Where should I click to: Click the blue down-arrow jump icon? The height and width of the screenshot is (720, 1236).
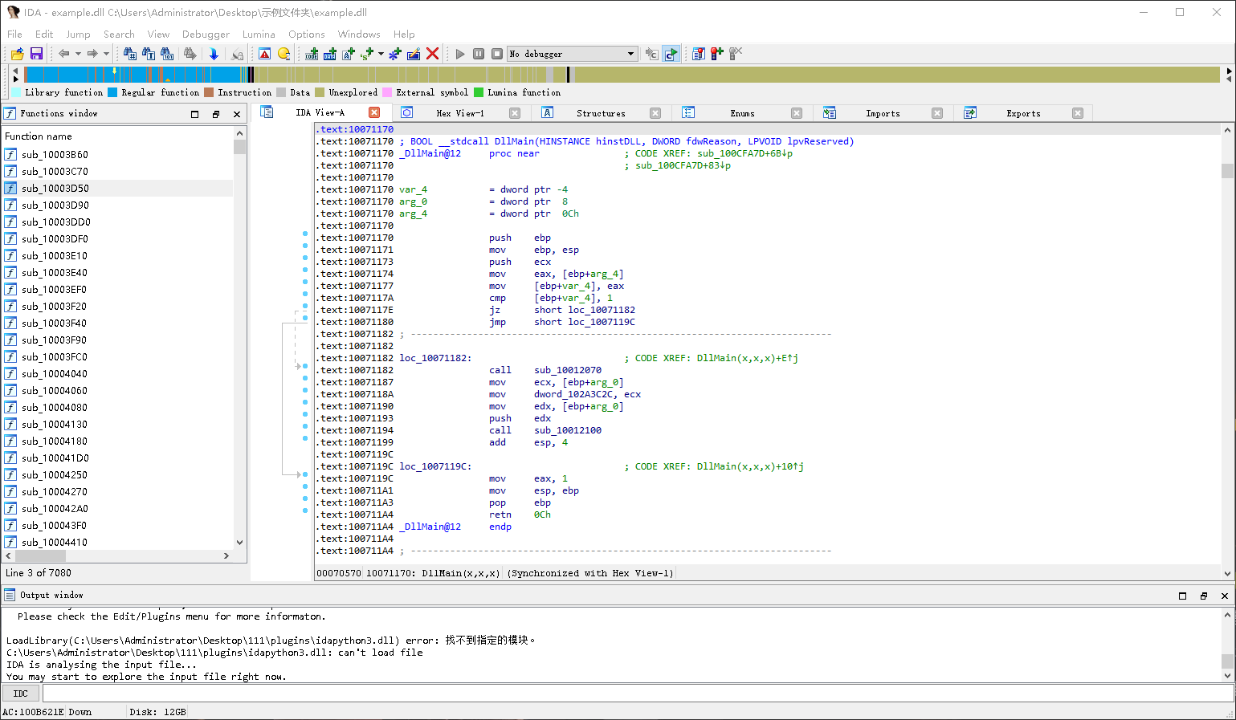pyautogui.click(x=214, y=54)
